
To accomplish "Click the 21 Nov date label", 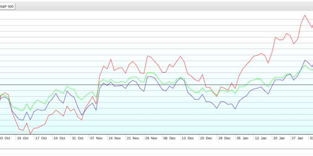I will click(x=133, y=138).
